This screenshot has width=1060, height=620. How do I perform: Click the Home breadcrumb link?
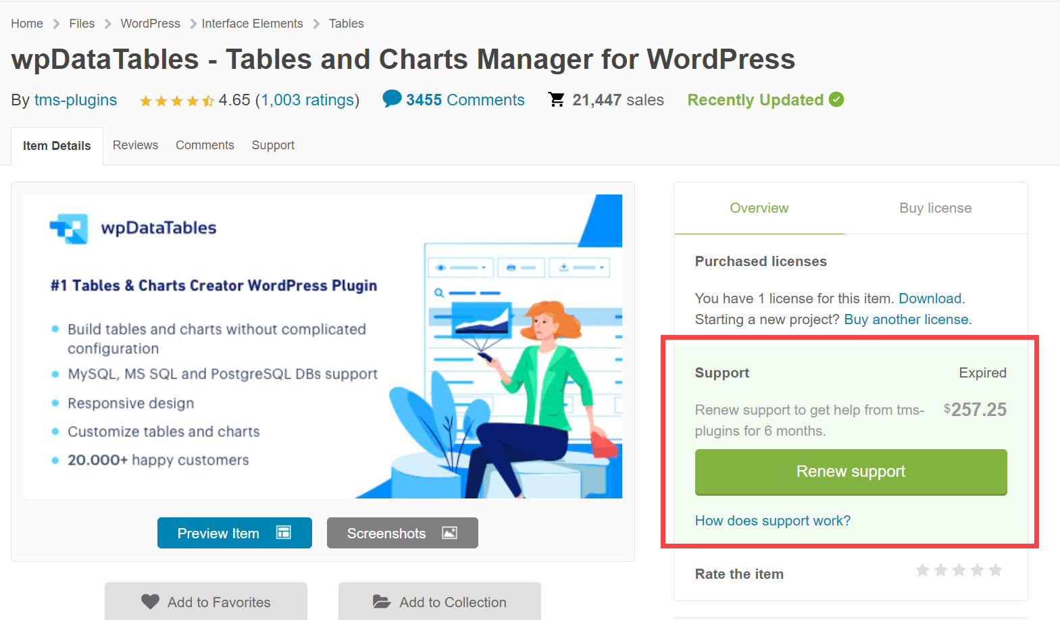(27, 24)
